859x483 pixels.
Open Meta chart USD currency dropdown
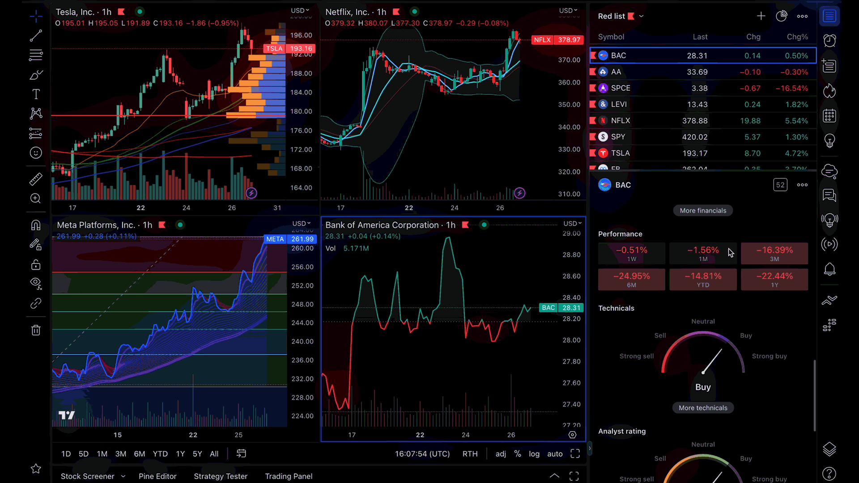coord(302,223)
